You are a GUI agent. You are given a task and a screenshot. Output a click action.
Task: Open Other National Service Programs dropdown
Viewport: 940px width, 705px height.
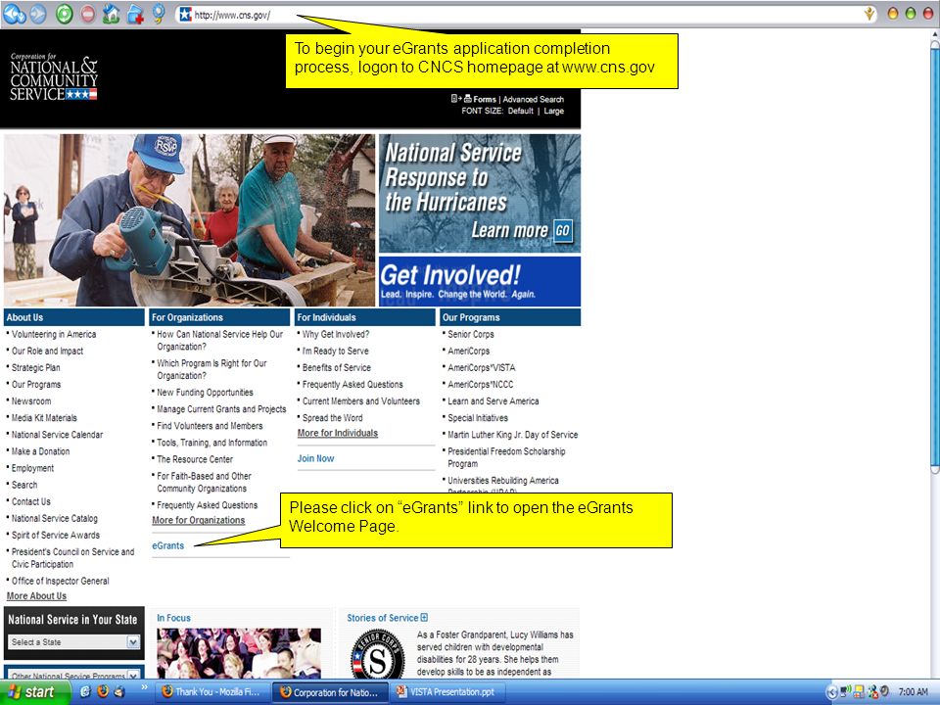(74, 675)
